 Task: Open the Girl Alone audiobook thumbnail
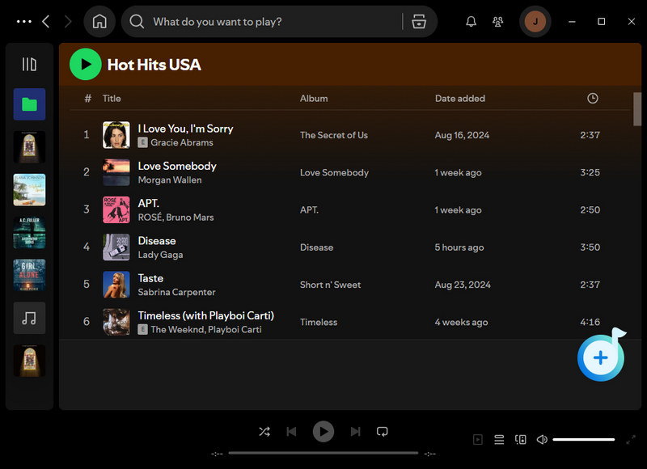point(29,275)
